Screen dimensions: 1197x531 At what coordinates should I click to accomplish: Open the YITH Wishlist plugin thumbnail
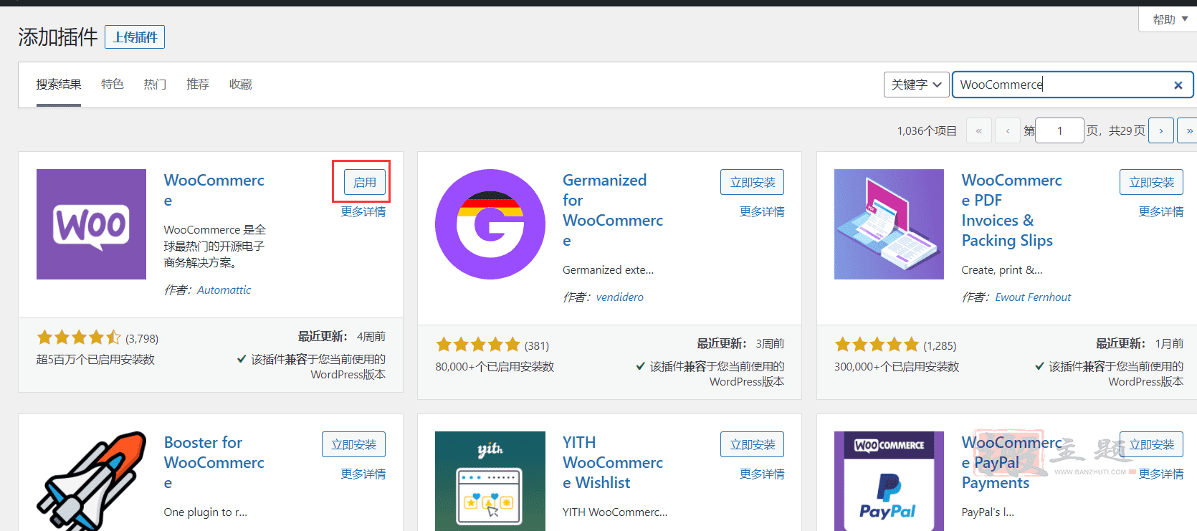[490, 481]
